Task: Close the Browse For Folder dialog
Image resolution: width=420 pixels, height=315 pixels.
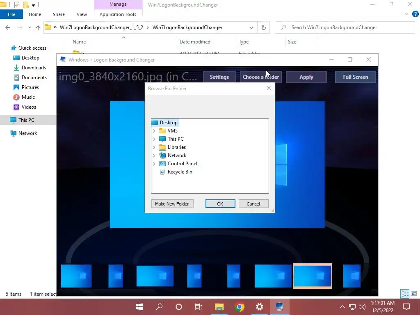Action: pos(269,88)
